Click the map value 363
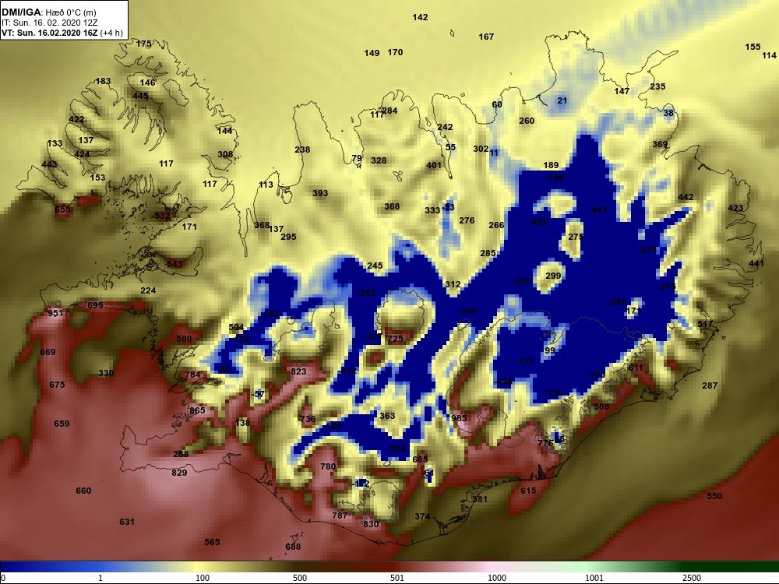Screen dimensions: 779x584 (x=387, y=416)
